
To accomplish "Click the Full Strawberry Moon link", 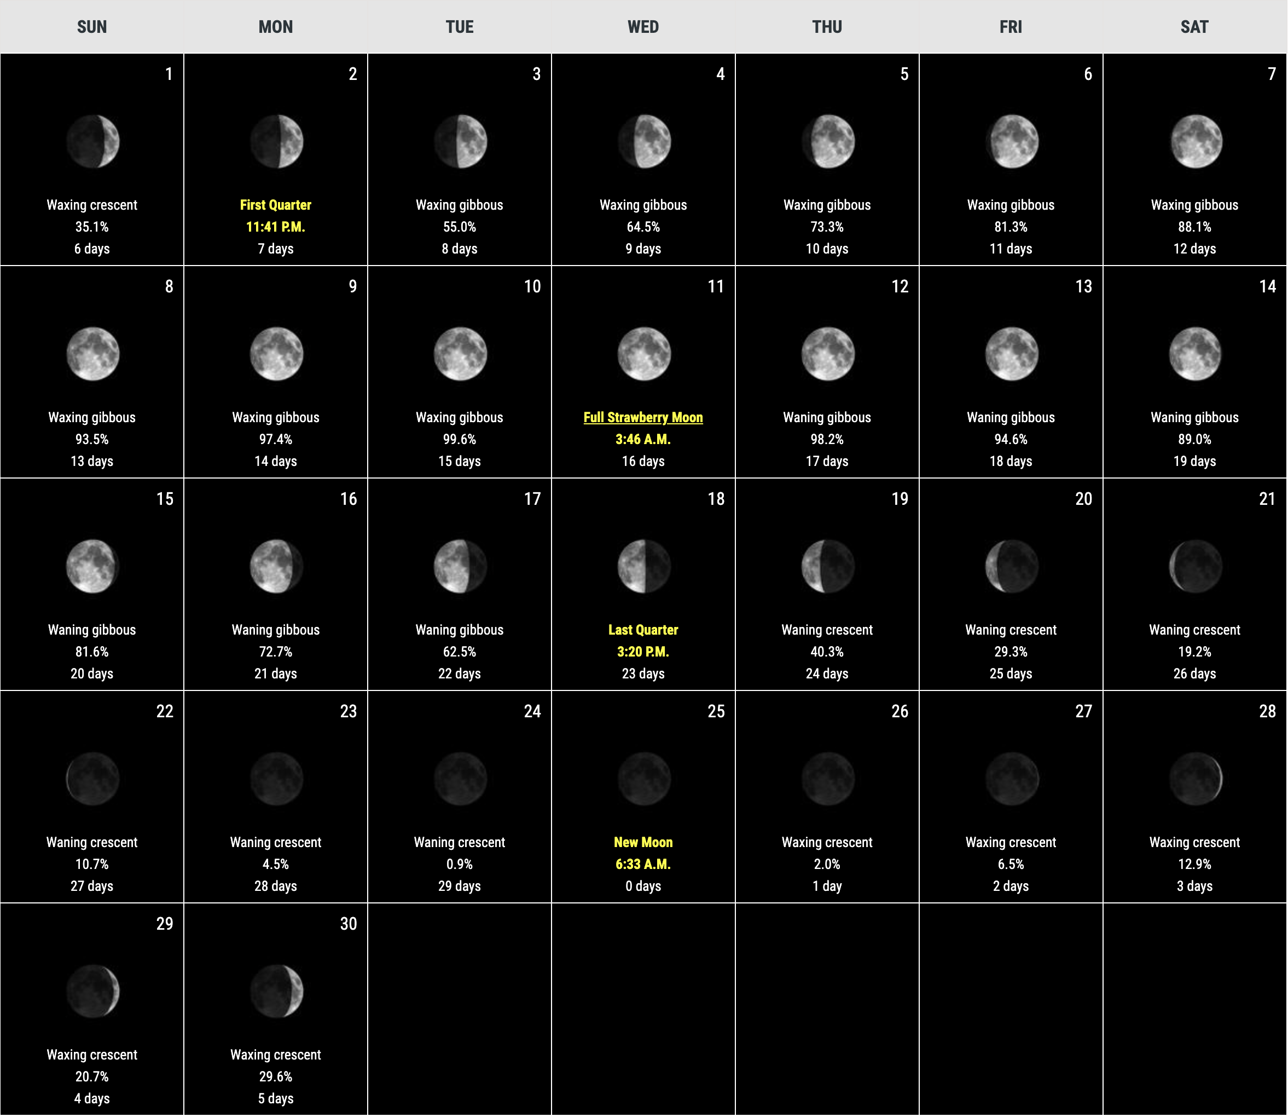I will [x=643, y=418].
